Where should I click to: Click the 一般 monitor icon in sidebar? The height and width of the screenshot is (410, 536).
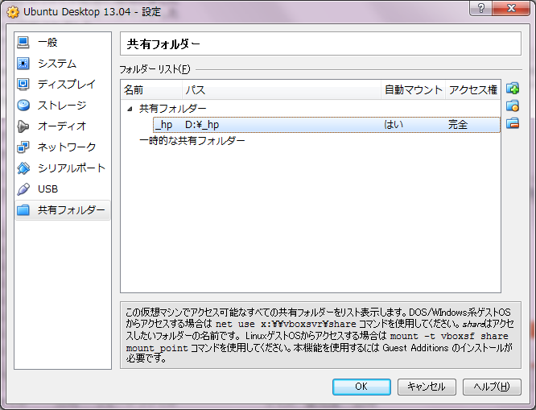(x=23, y=43)
